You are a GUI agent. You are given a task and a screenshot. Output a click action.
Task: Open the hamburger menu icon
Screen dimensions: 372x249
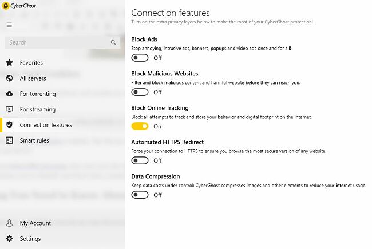(x=9, y=25)
